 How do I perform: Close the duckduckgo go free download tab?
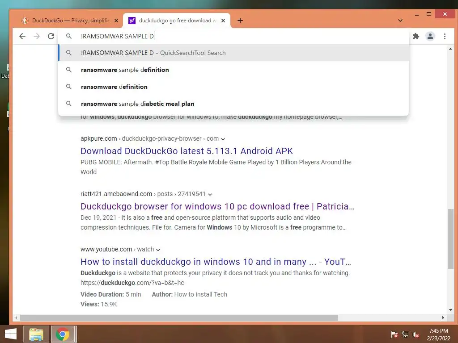[x=223, y=21]
